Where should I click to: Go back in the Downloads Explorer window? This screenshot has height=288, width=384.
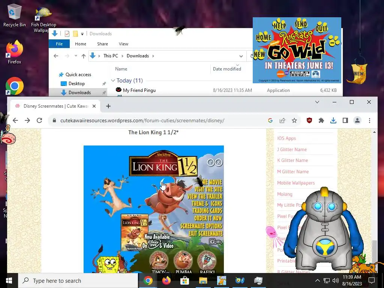pyautogui.click(x=56, y=56)
